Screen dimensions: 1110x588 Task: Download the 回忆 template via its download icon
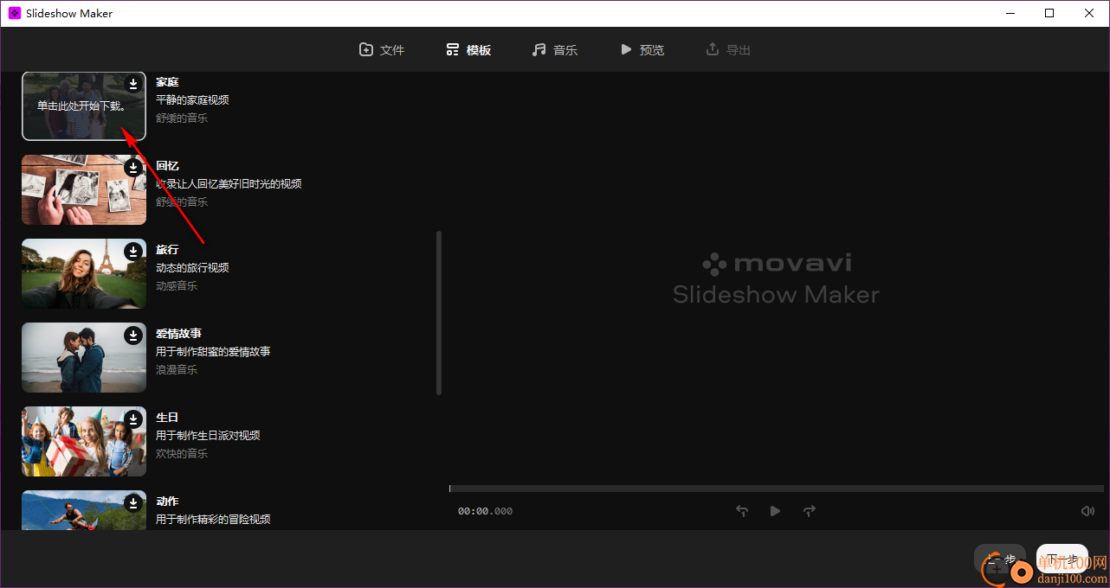[133, 168]
